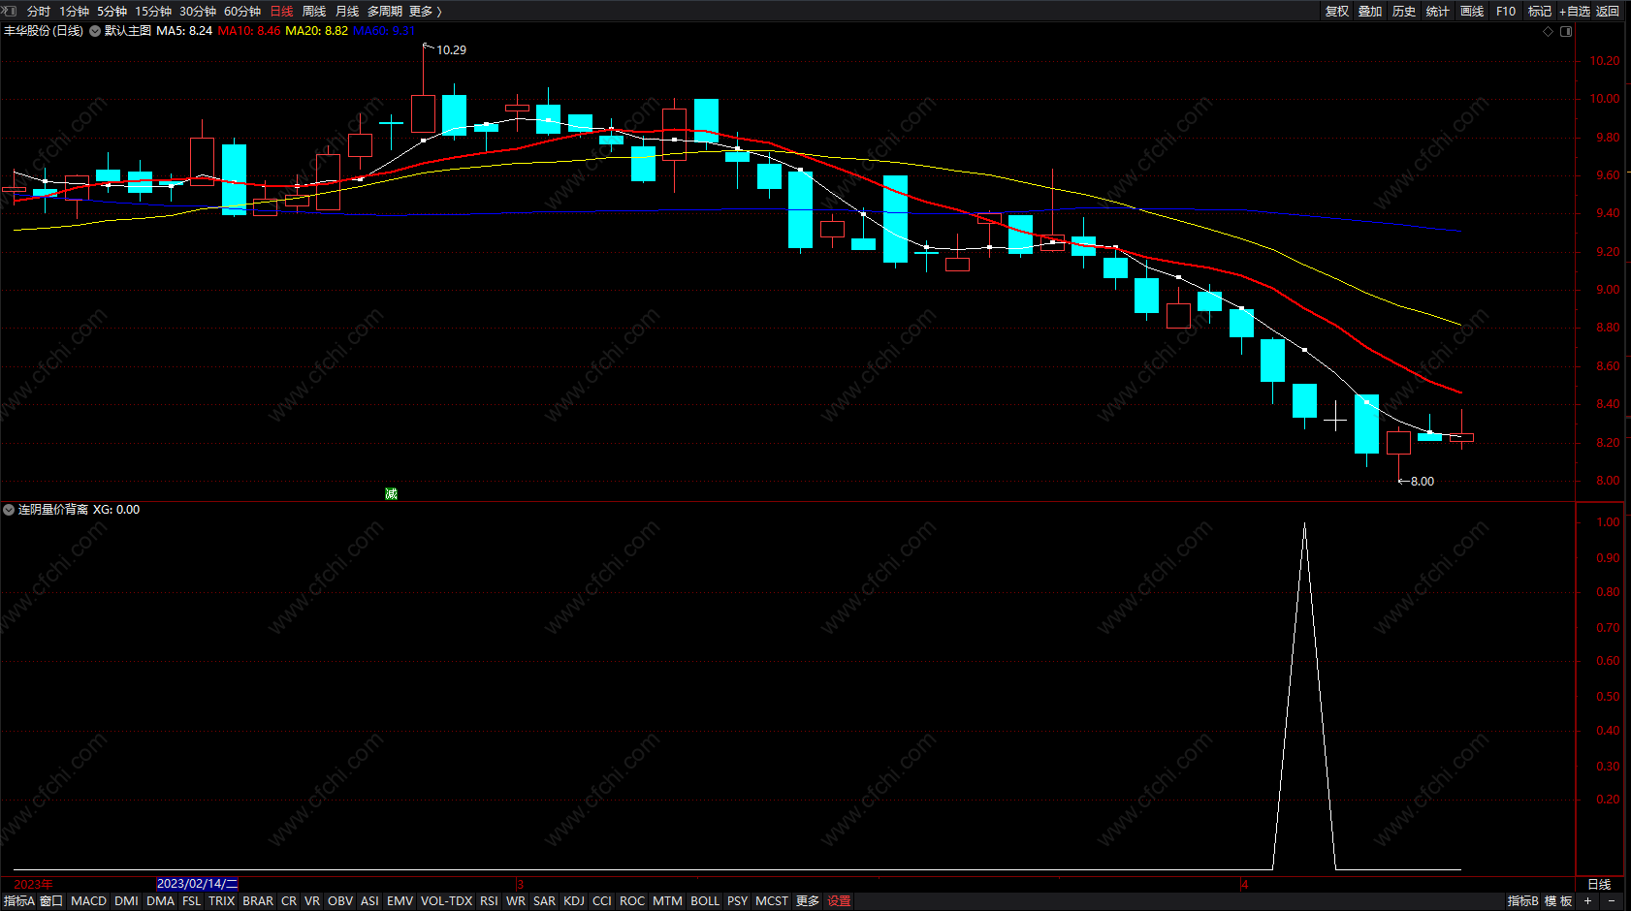Click the 标记 mark button
This screenshot has width=1631, height=911.
[1540, 11]
